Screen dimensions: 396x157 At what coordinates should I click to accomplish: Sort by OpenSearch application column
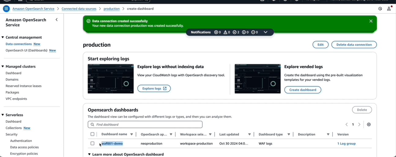point(171,134)
